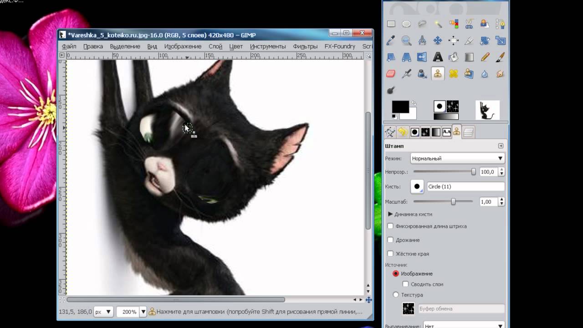
Task: Swap foreground and background colors
Action: pos(414,103)
